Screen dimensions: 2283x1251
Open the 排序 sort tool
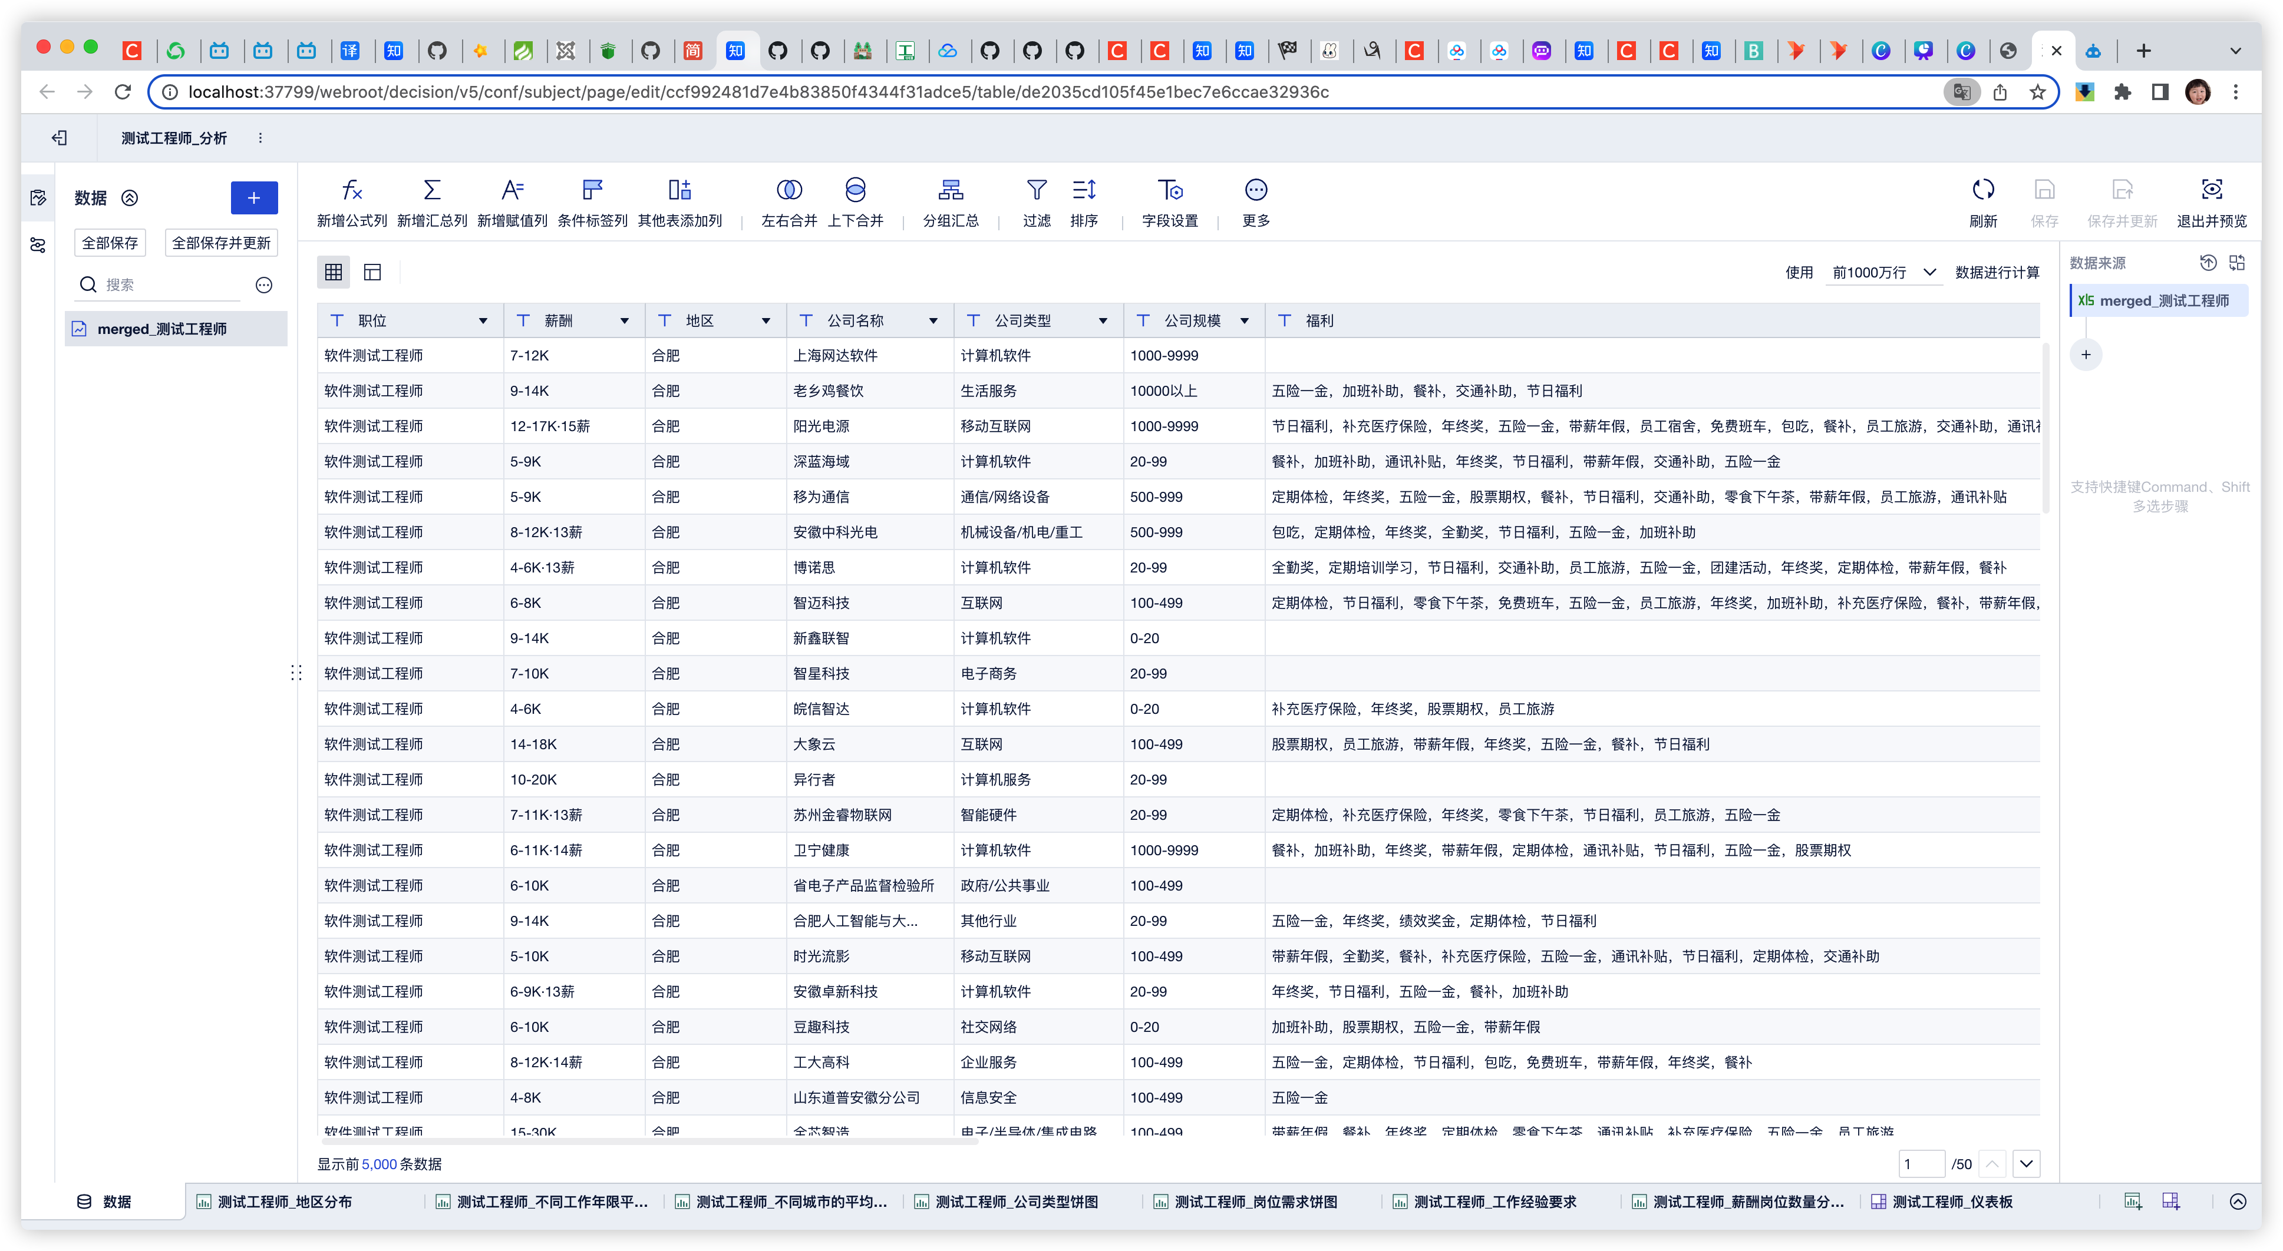pos(1084,190)
